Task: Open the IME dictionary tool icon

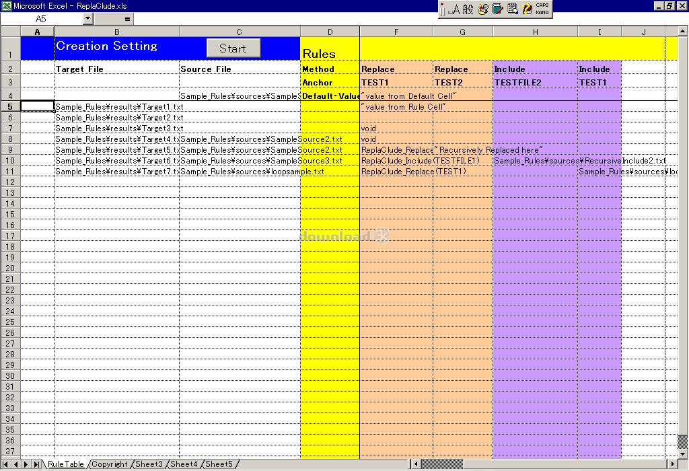Action: pos(497,9)
